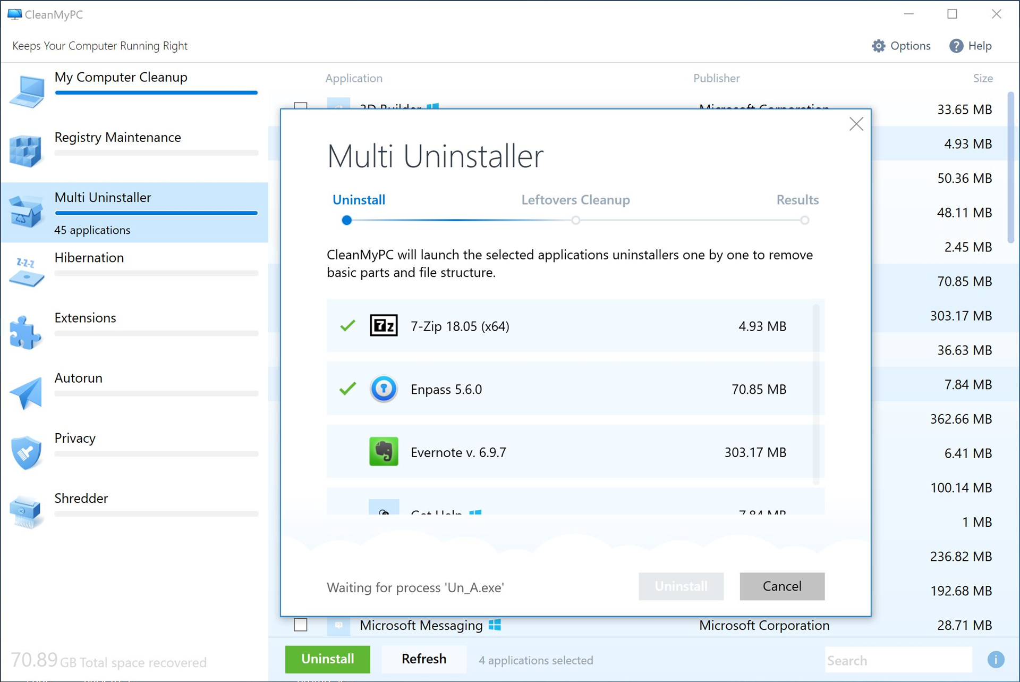Tick the Microsoft Messaging checkbox

pos(301,625)
